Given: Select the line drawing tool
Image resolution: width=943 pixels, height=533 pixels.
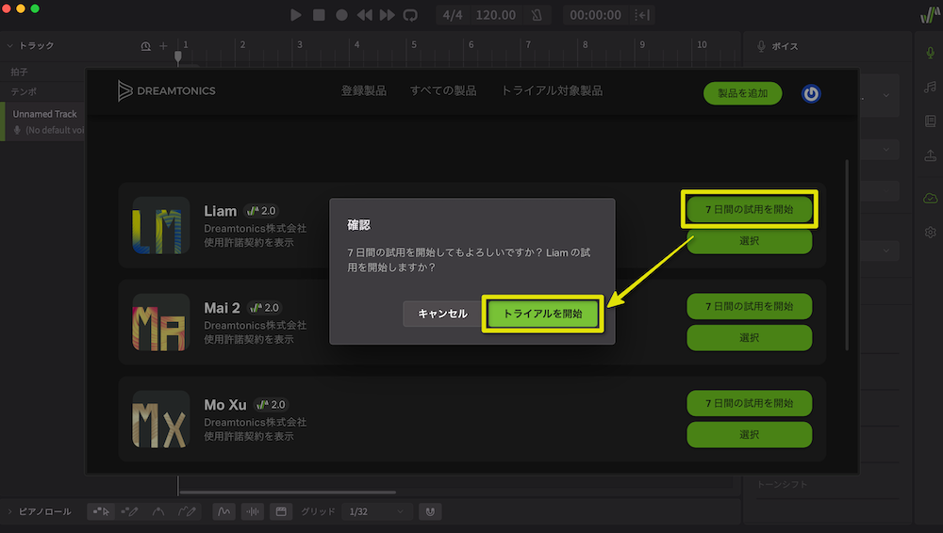Looking at the screenshot, I should (x=158, y=511).
